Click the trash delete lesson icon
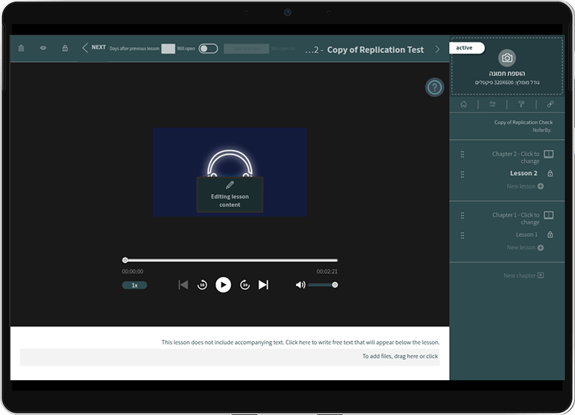 (x=21, y=48)
